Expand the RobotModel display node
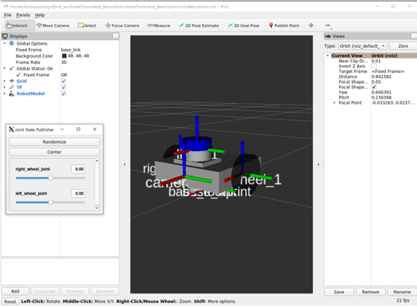This screenshot has width=417, height=306. (x=4, y=94)
